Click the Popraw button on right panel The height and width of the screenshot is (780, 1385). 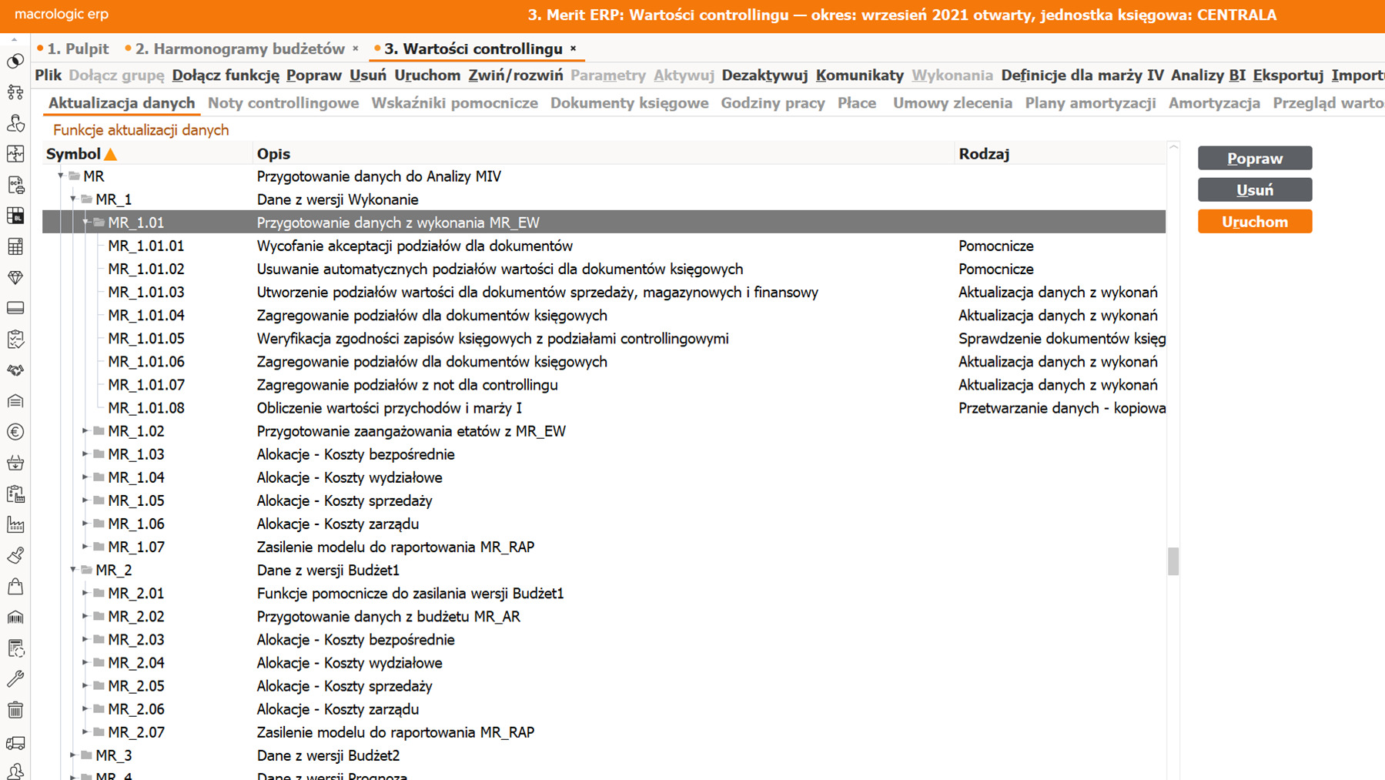1254,159
